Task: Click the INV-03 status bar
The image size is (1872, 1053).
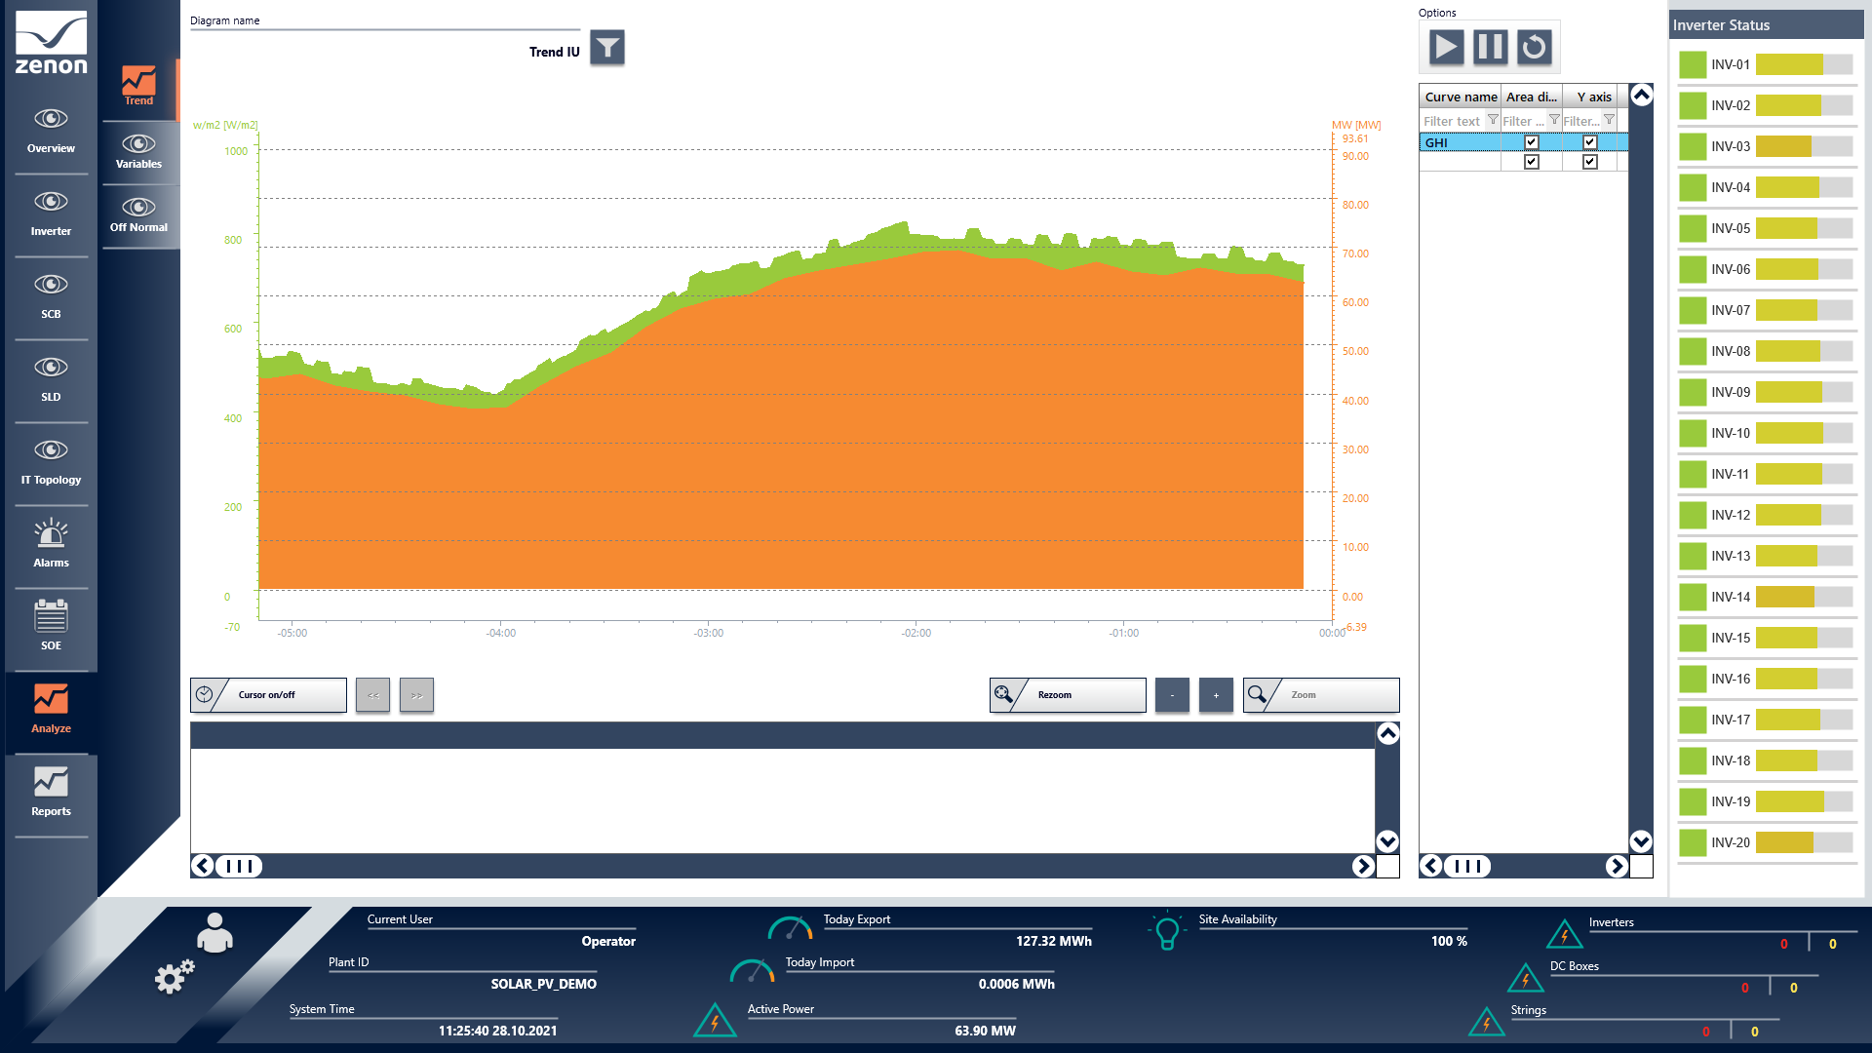Action: [x=1804, y=146]
